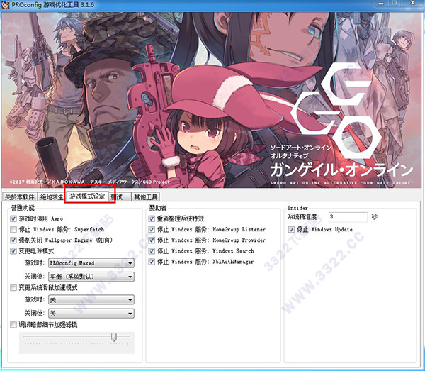Image resolution: width=425 pixels, height=371 pixels.
Task: Click the 赞助者 group label
Action: tap(158, 208)
